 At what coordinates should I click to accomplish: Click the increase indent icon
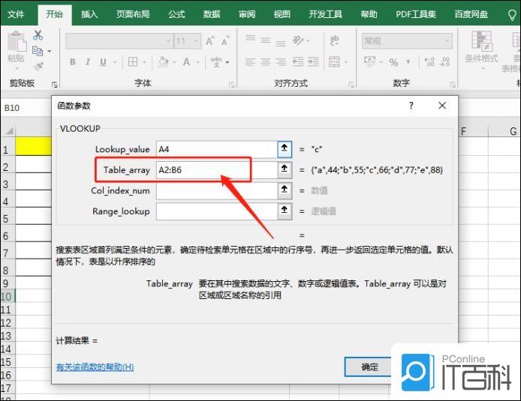pos(313,62)
